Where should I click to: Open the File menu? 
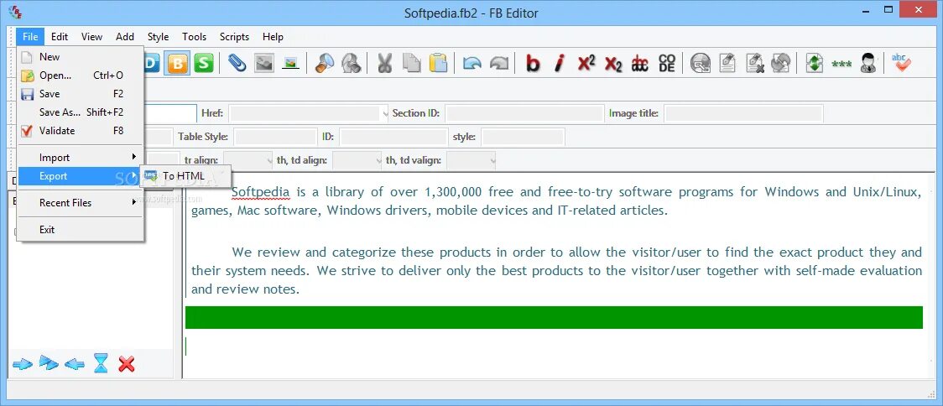coord(30,37)
